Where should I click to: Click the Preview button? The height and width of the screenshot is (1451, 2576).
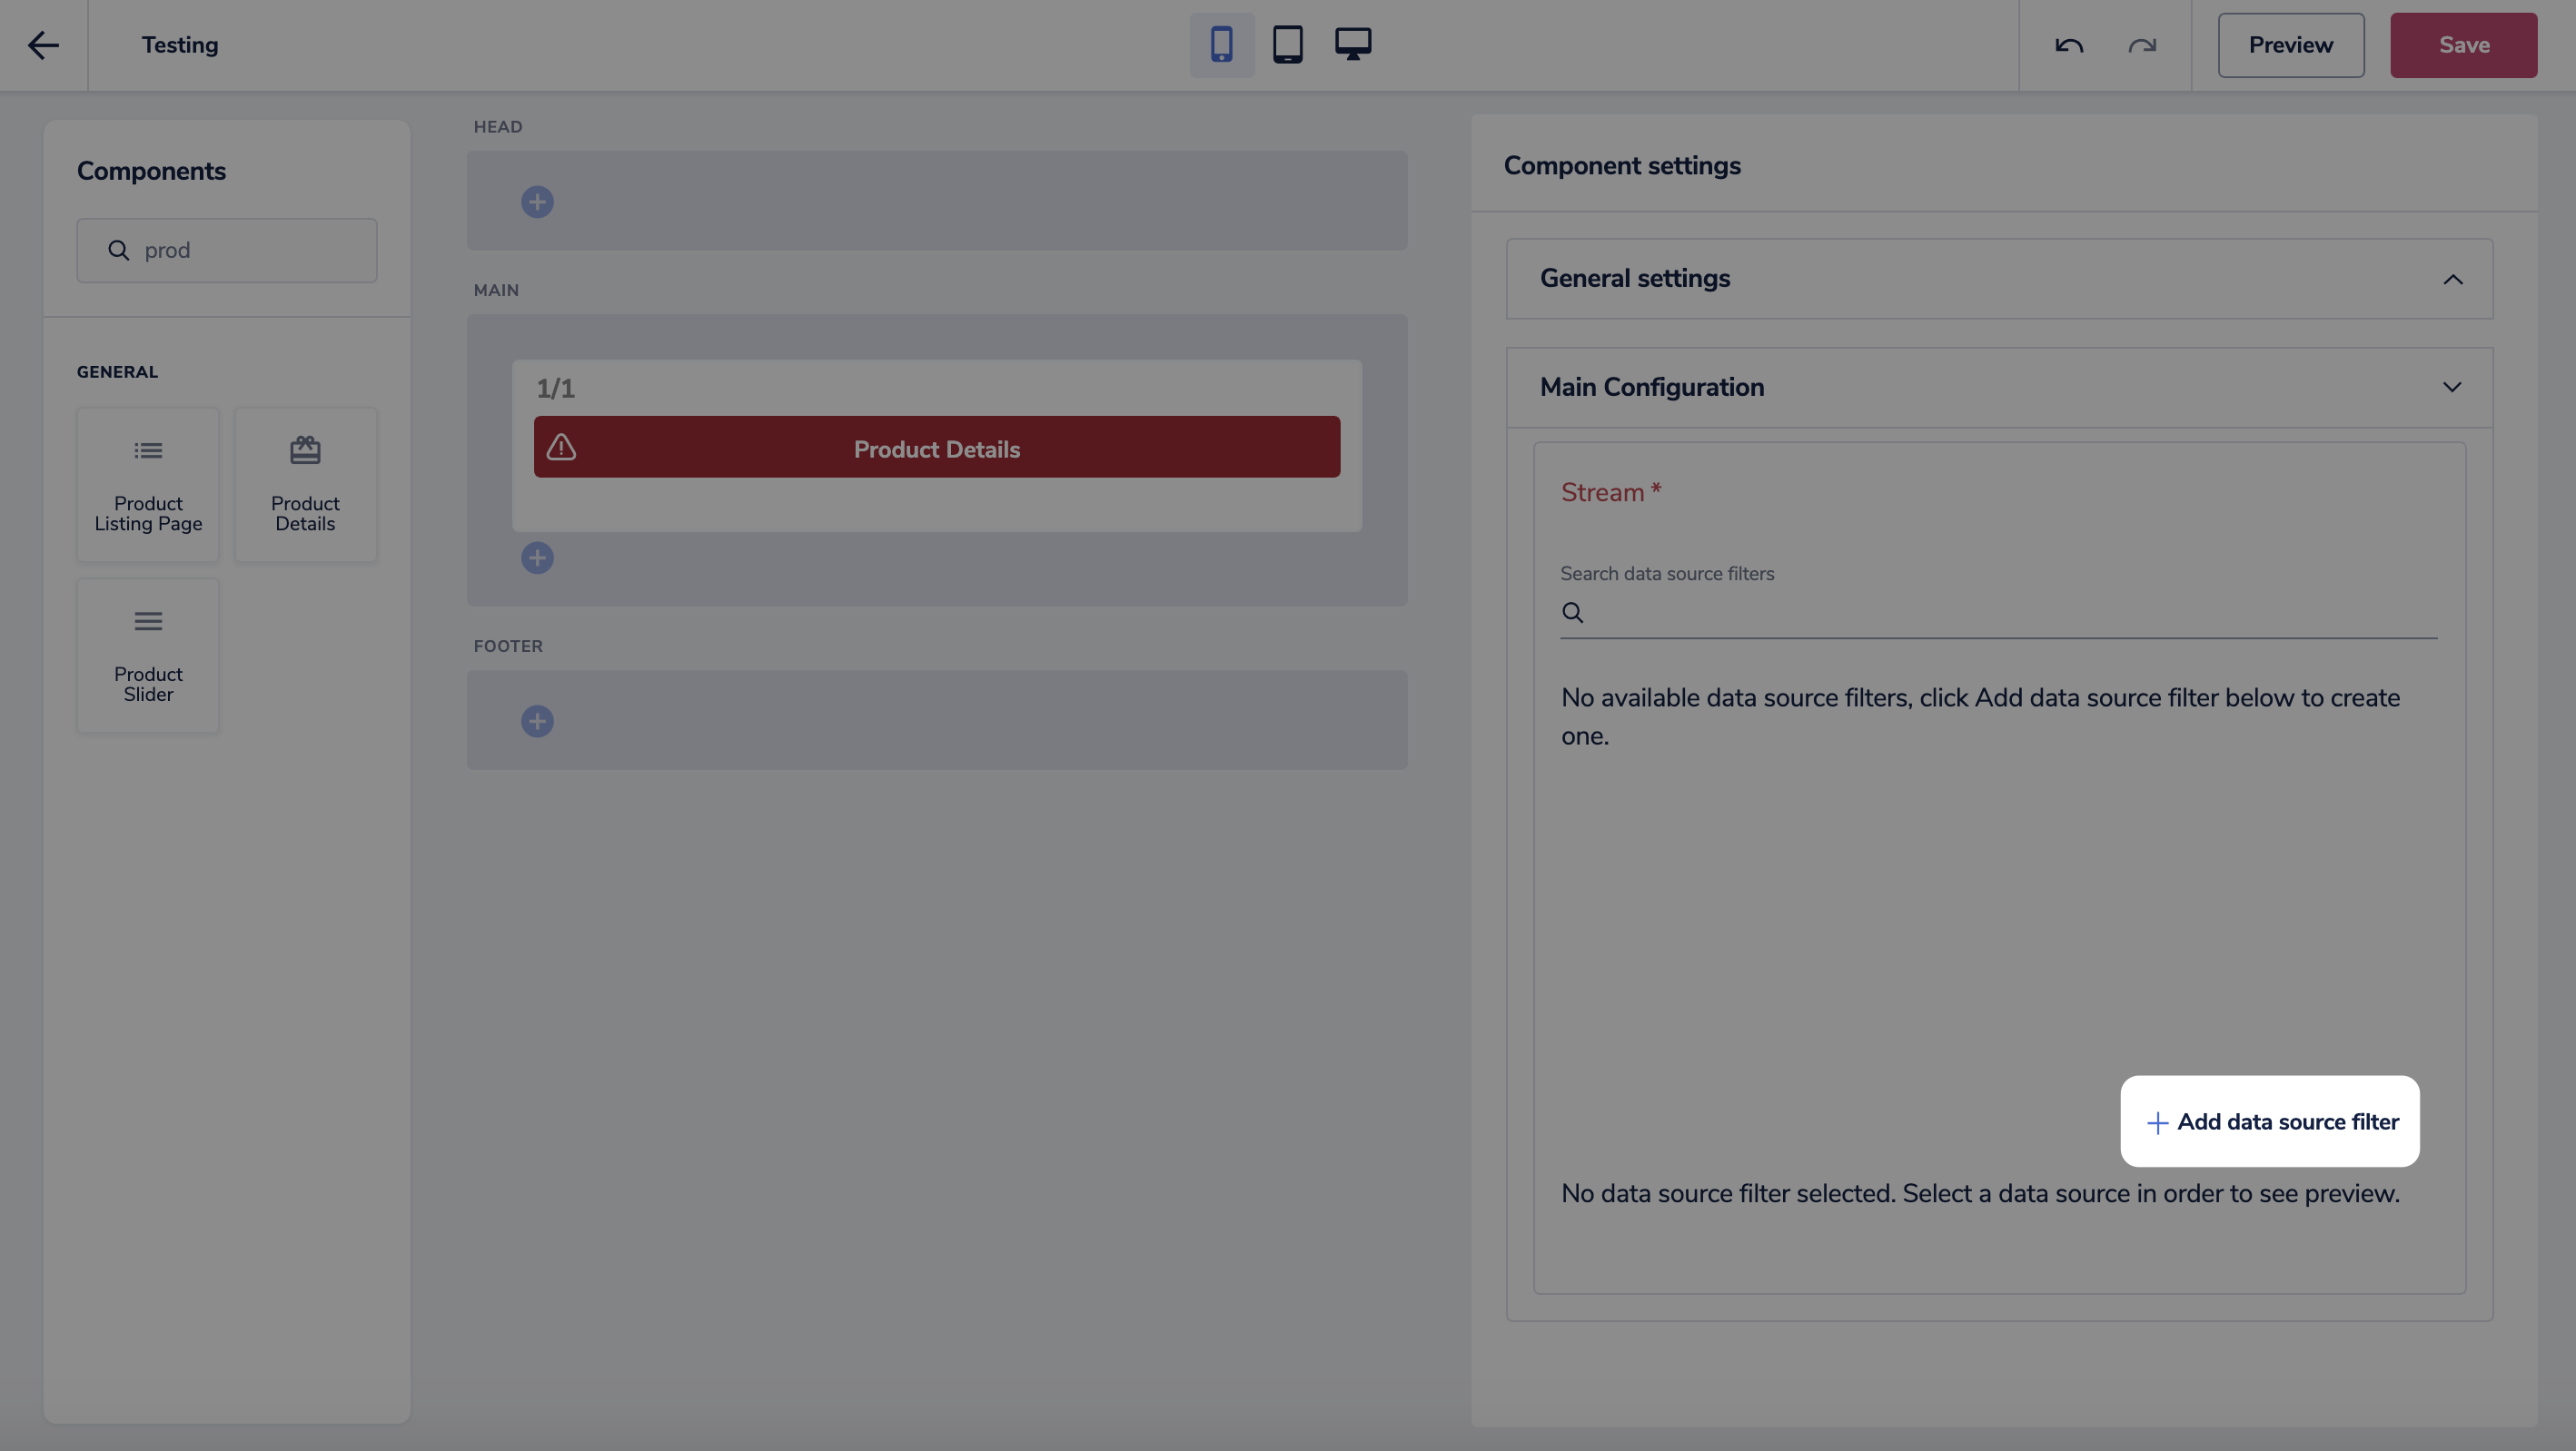[x=2290, y=45]
